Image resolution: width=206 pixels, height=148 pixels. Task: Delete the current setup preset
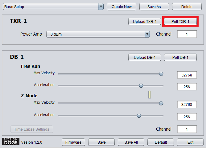tap(187, 7)
